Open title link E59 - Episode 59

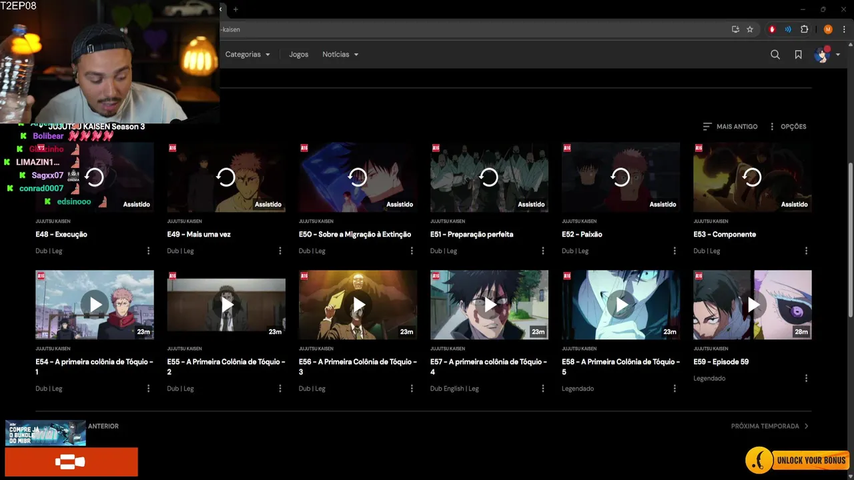[x=721, y=361]
